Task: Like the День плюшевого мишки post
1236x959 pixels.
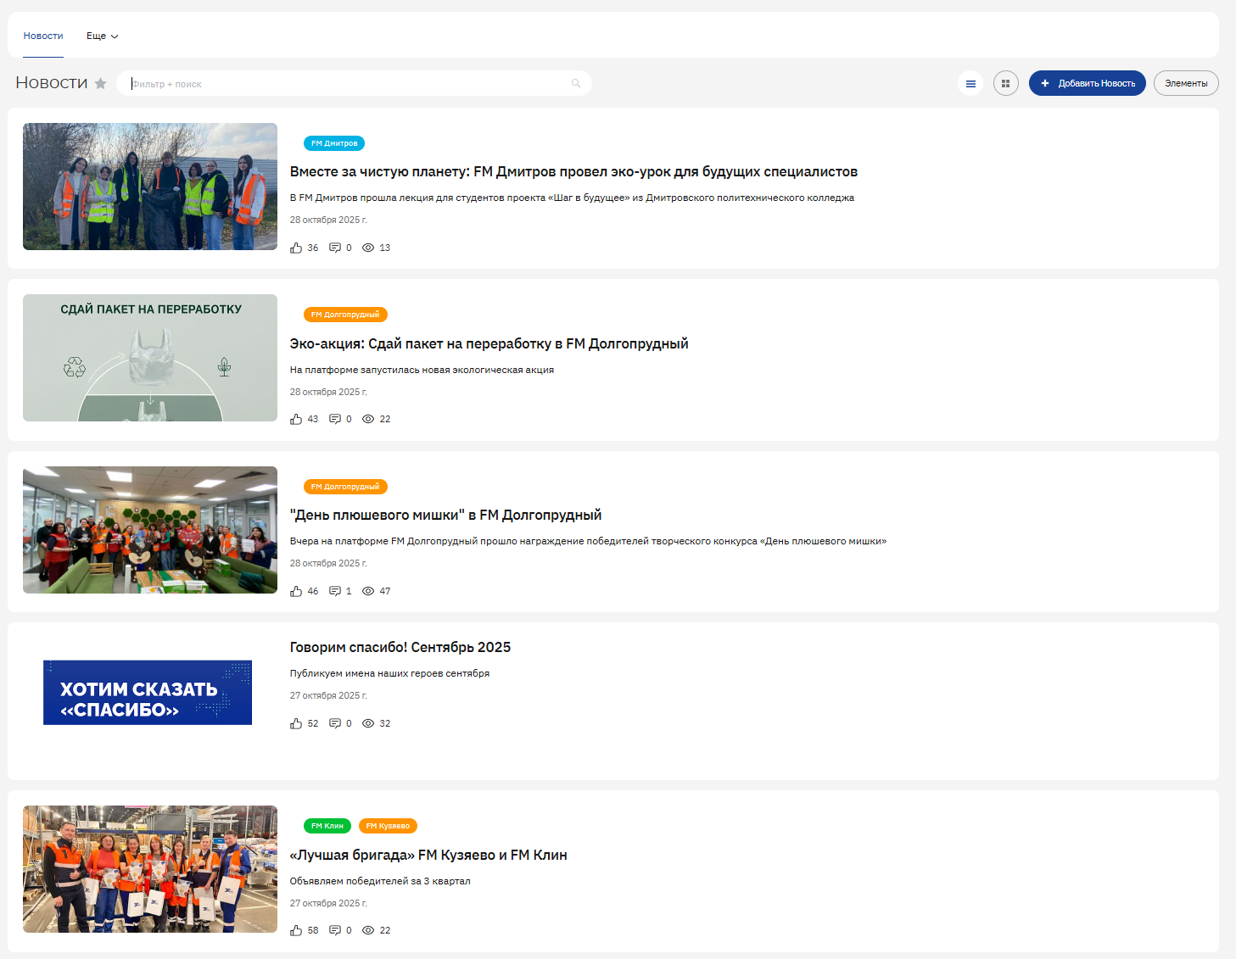Action: pyautogui.click(x=296, y=591)
